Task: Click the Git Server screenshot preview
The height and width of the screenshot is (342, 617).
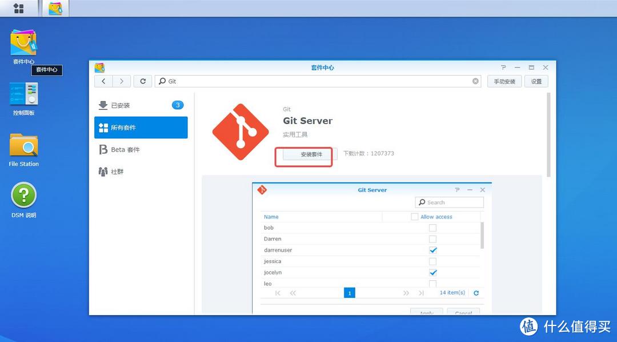Action: coord(372,248)
